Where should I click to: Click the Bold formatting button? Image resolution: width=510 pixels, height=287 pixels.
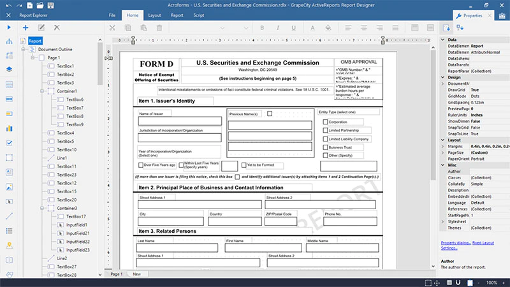pos(262,27)
